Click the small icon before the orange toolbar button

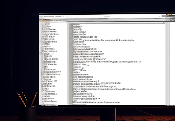41,21
